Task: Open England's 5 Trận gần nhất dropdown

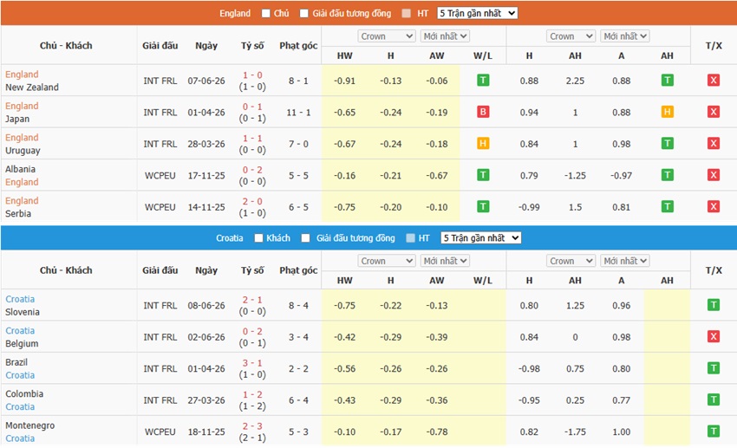Action: pos(478,13)
